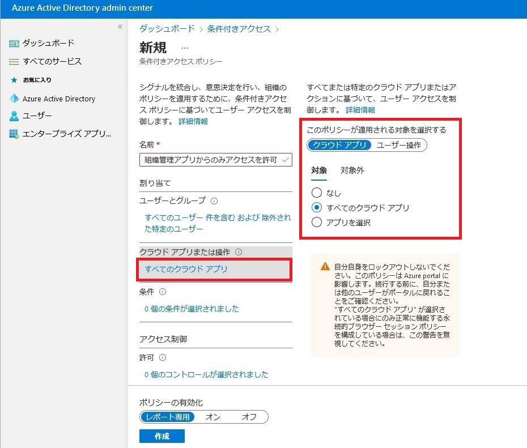Click 詳細情報 link under policy description
The image size is (527, 448).
point(193,122)
